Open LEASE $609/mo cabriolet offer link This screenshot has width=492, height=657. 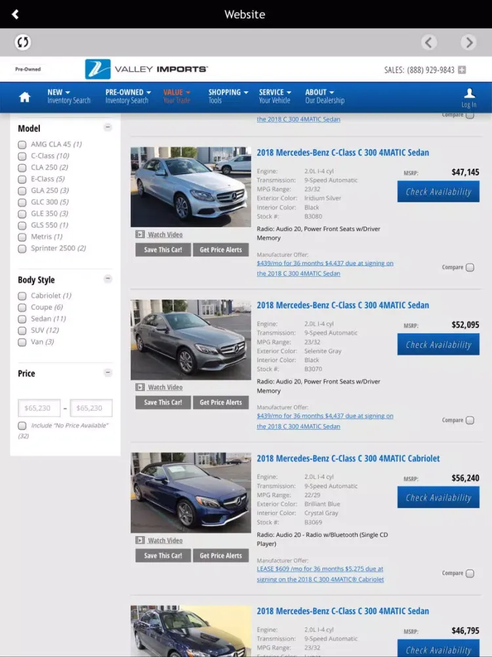click(320, 574)
